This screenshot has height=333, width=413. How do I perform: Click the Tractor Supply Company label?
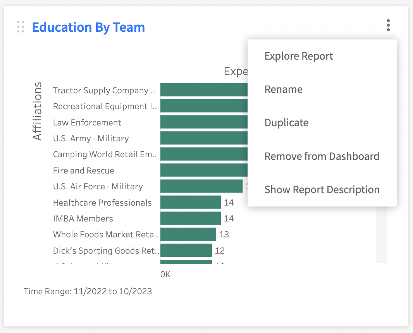click(x=104, y=90)
